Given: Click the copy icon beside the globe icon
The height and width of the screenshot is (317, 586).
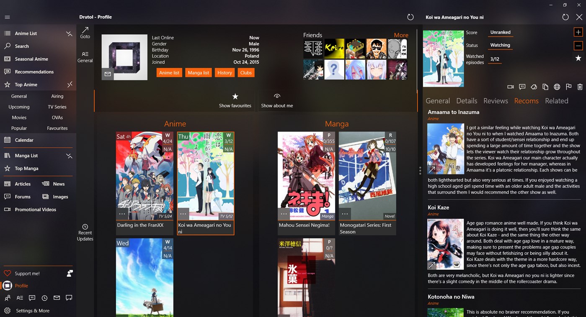Looking at the screenshot, I should point(545,87).
